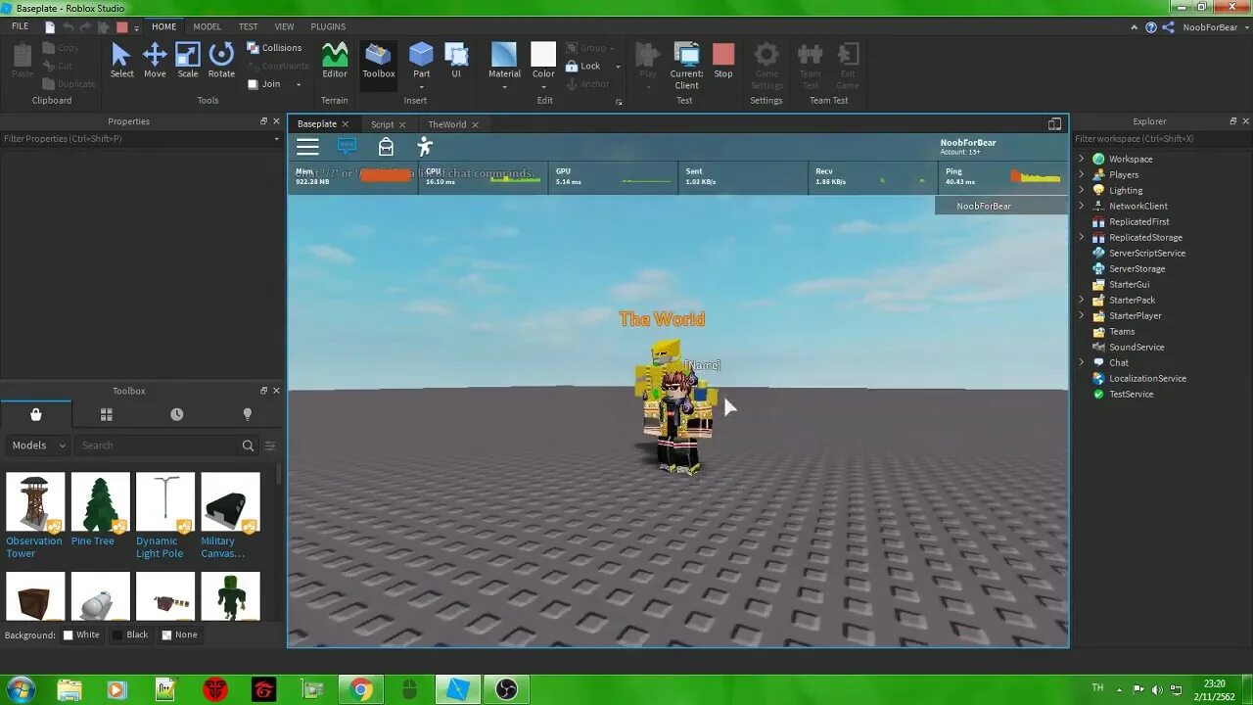Click the Color swatch button
Viewport: 1253px width, 705px height.
543,54
